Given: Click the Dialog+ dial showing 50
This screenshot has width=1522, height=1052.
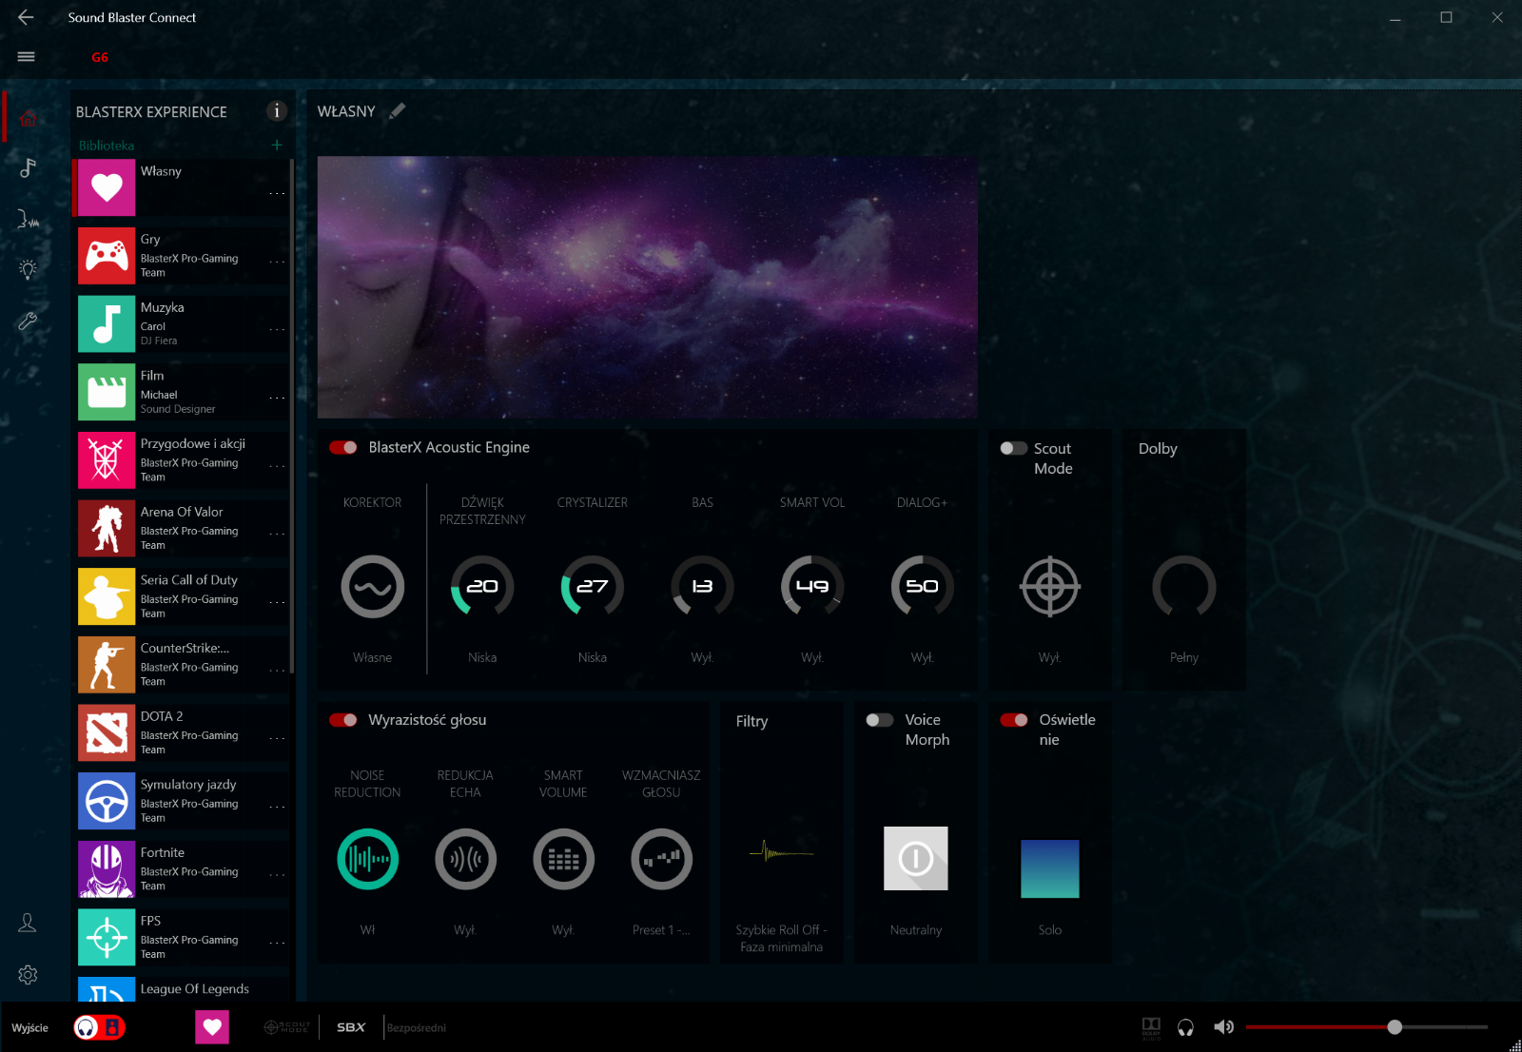Looking at the screenshot, I should pos(922,587).
